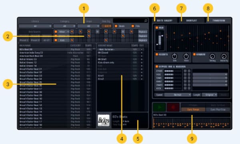240x144 pixels.
Task: Toggle the Kick row orange switch
Action: [56, 40]
